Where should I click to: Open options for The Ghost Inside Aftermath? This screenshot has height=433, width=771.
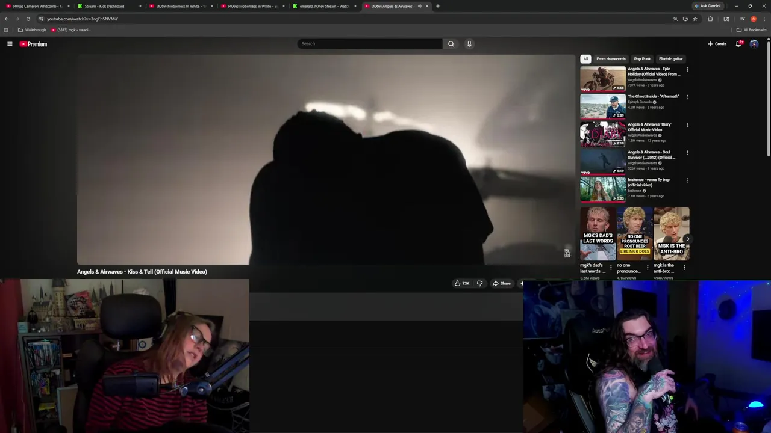[x=687, y=97]
